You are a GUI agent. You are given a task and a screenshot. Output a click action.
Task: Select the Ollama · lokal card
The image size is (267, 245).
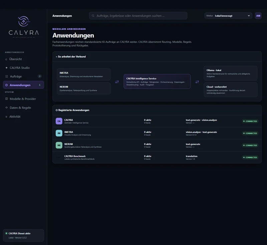point(230,73)
